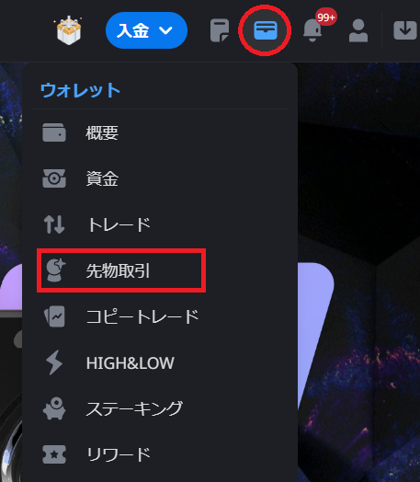420x482 pixels.
Task: Click the wallet icon in header
Action: point(266,30)
